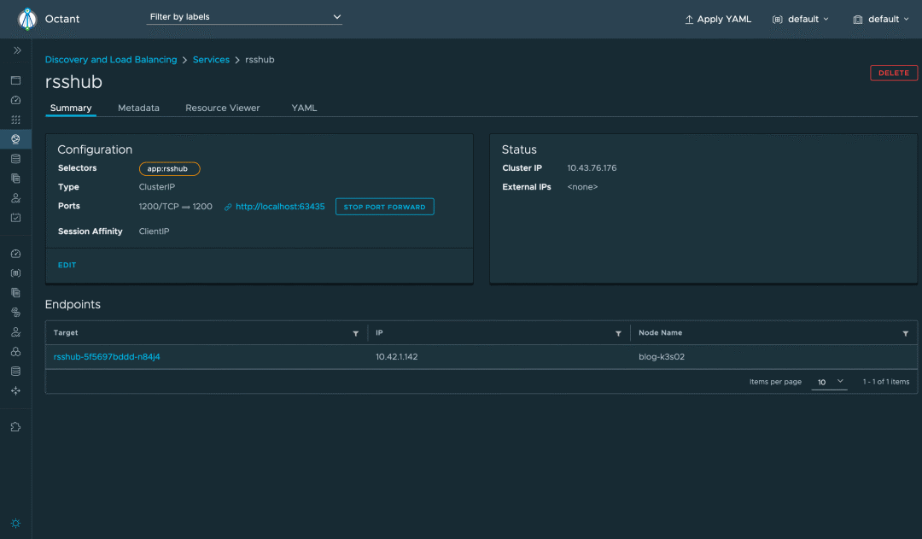
Task: Open highlighted Discovery and Load Balancing globe icon
Action: pos(16,139)
